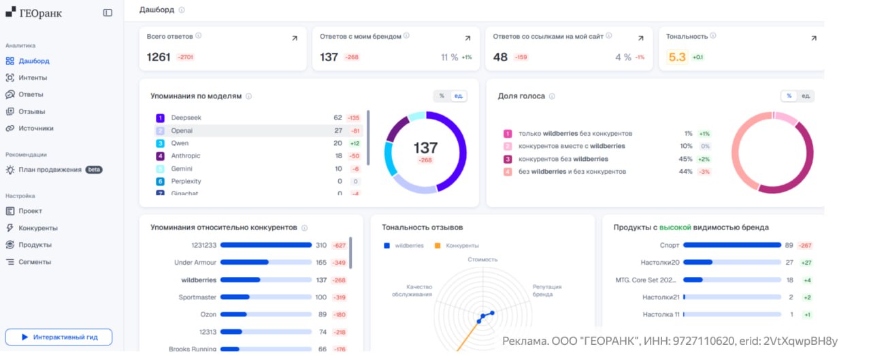Image resolution: width=871 pixels, height=355 pixels.
Task: Collapse the sidebar with panel toggle icon
Action: [108, 12]
